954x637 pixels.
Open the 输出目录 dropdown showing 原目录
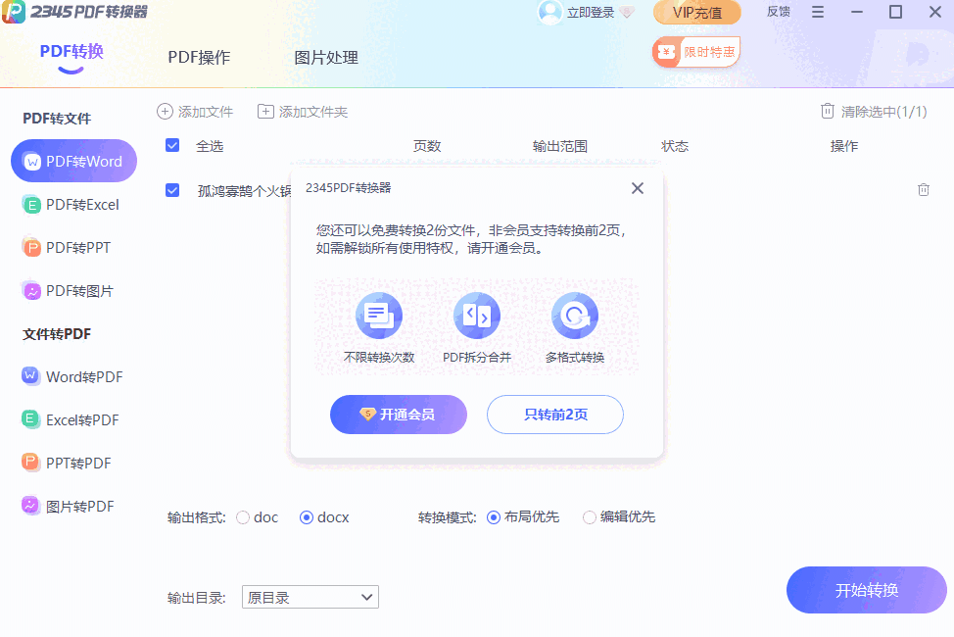(310, 597)
